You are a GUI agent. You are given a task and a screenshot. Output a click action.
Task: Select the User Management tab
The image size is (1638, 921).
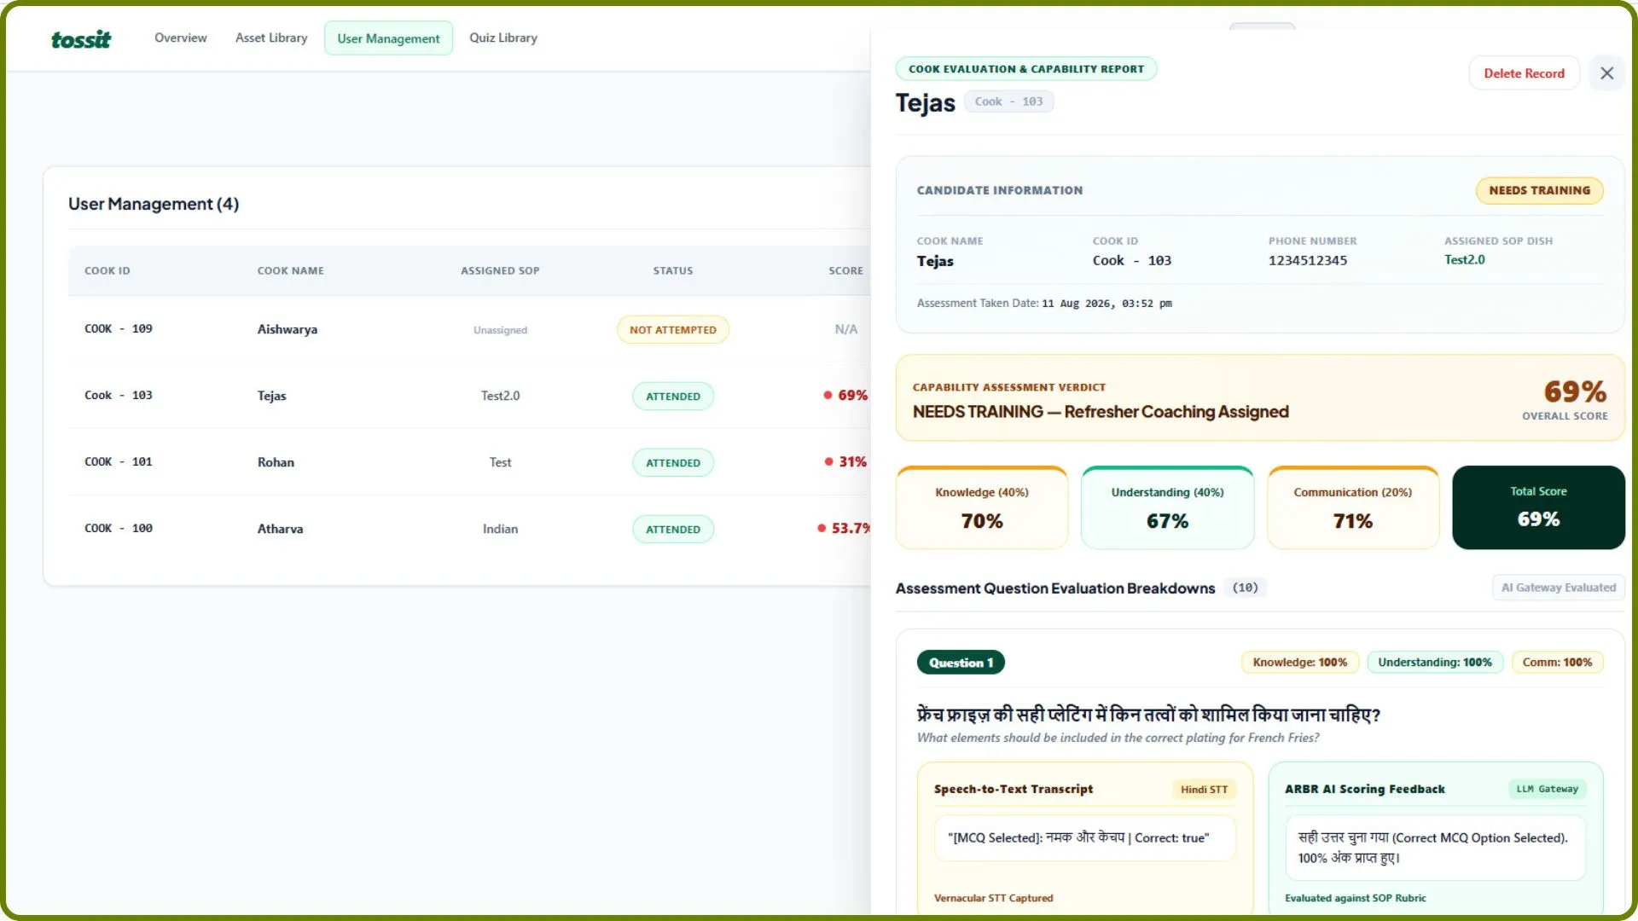(388, 38)
